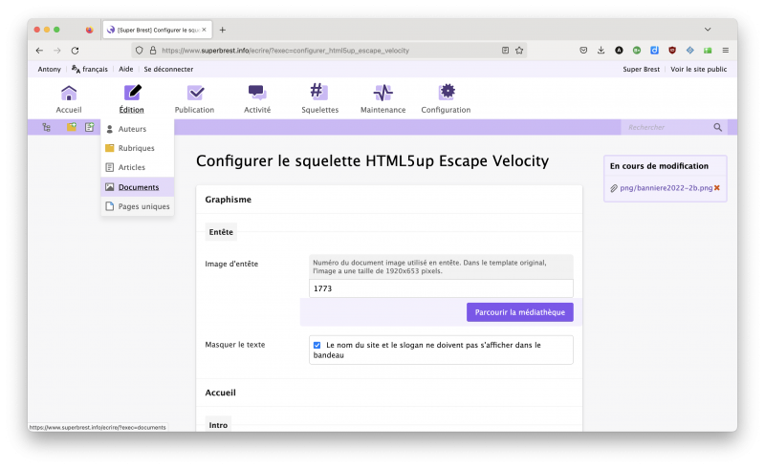Change language via français link
Viewport: 765px width, 468px height.
(x=90, y=69)
